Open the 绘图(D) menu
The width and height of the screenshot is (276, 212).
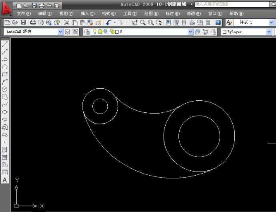coord(151,14)
